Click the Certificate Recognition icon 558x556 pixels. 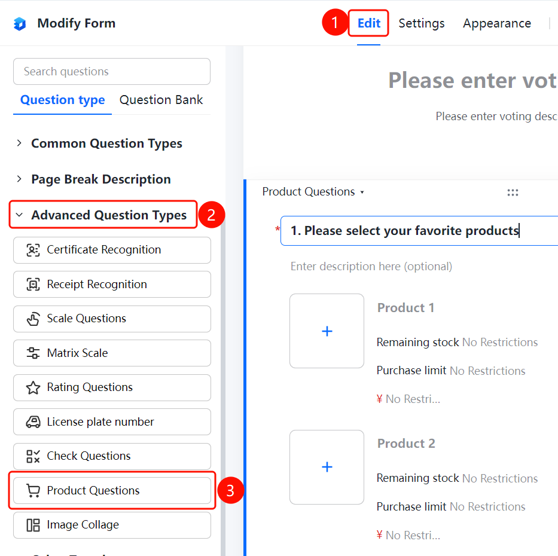coord(33,250)
